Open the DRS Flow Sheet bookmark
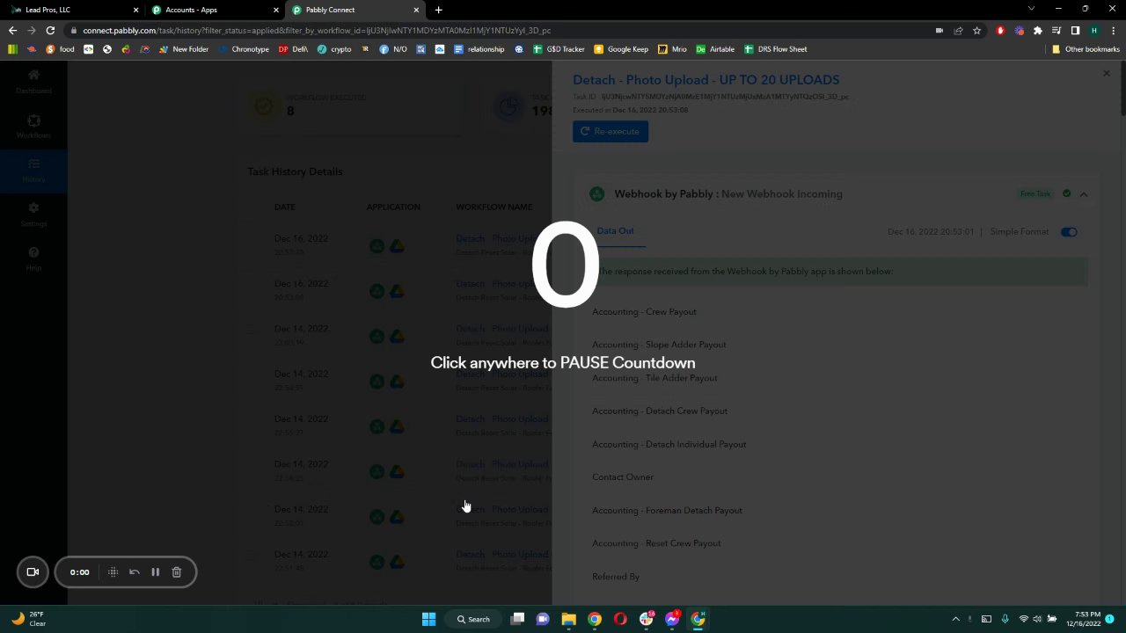Viewport: 1126px width, 633px height. [775, 49]
